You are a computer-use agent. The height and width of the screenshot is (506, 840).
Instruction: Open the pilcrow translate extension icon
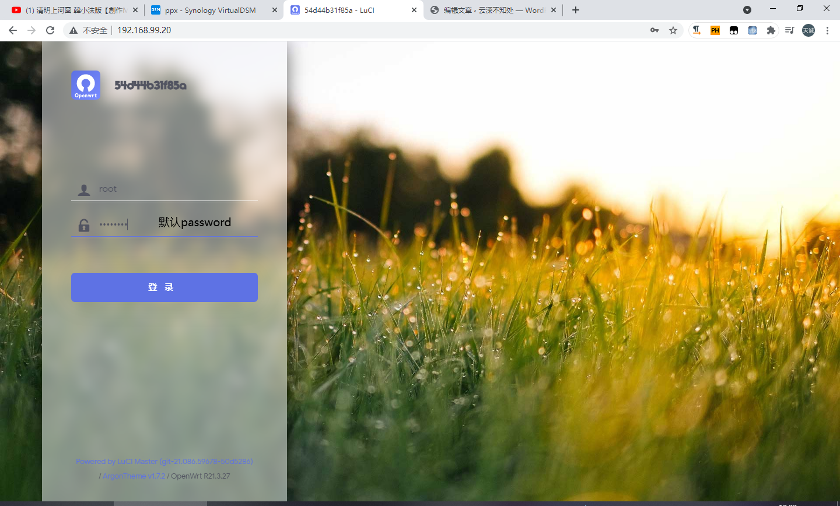pyautogui.click(x=696, y=30)
